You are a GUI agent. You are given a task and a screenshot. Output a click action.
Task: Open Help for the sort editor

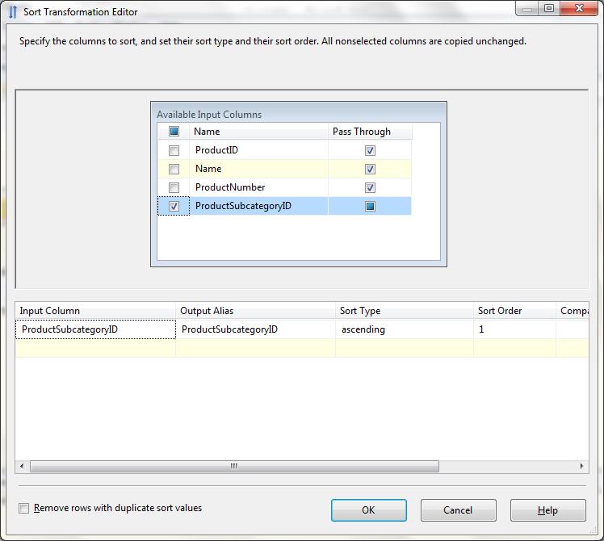tap(547, 510)
